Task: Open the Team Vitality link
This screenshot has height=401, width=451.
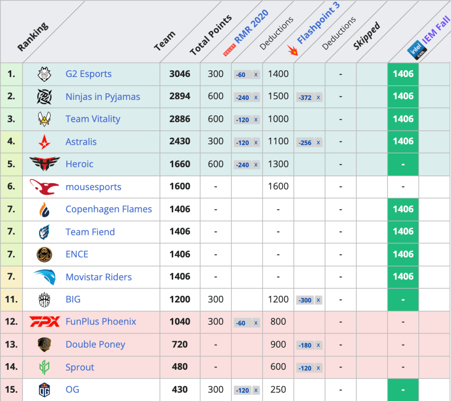Action: (93, 119)
